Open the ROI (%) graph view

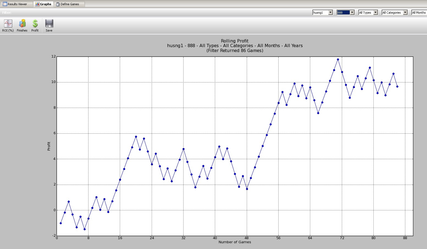[x=8, y=26]
